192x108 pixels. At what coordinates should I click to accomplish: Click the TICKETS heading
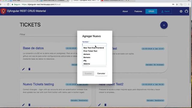coord(30,25)
